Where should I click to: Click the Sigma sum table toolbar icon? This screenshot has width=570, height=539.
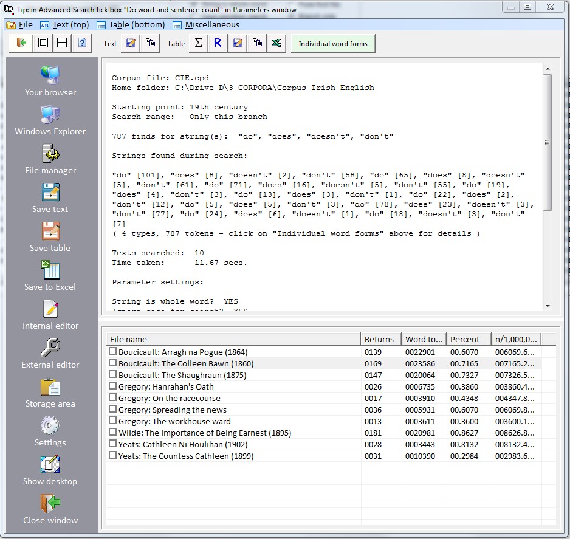(198, 43)
